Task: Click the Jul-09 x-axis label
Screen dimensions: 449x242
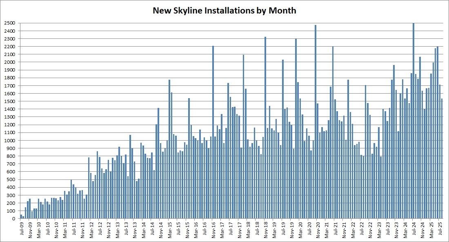Action: tap(22, 229)
